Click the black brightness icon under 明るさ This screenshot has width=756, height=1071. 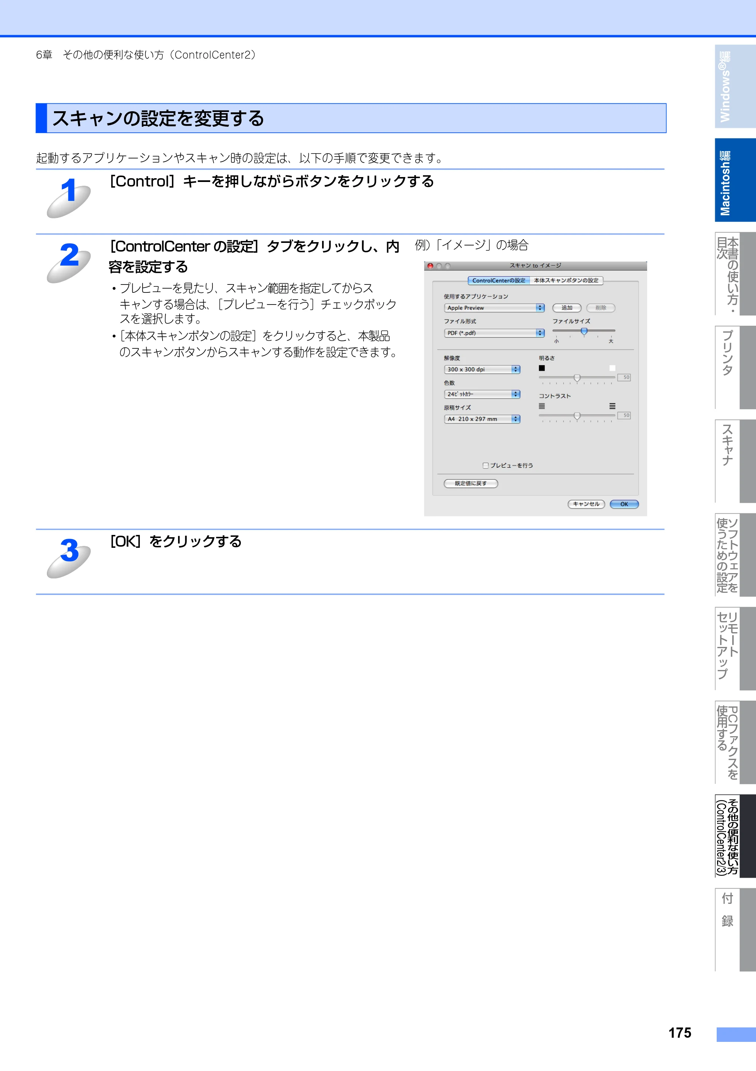tap(542, 368)
